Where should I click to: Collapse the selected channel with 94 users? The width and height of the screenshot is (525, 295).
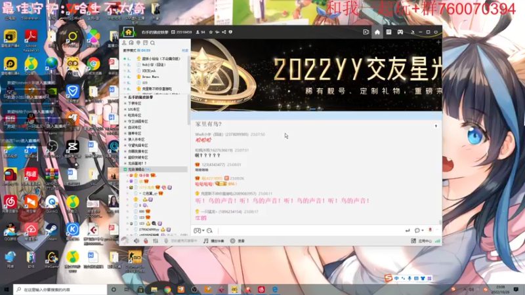coord(125,170)
